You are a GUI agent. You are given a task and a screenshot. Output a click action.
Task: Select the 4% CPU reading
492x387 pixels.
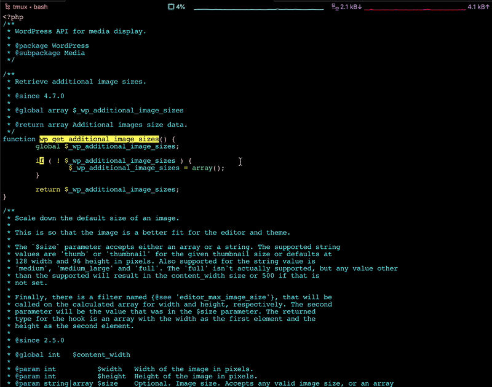coord(181,7)
